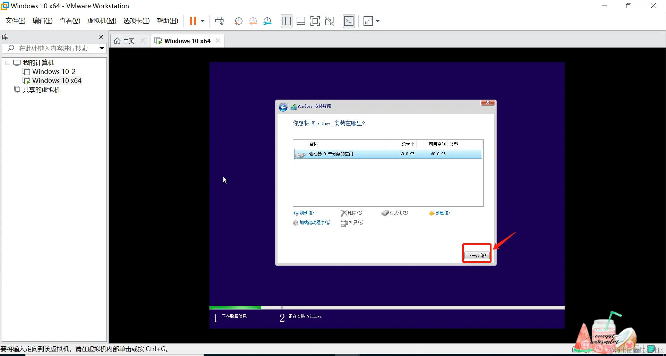Click the VMware Workstation title bar icon

click(5, 6)
